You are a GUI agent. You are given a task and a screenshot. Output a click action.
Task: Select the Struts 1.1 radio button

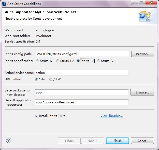(38, 61)
